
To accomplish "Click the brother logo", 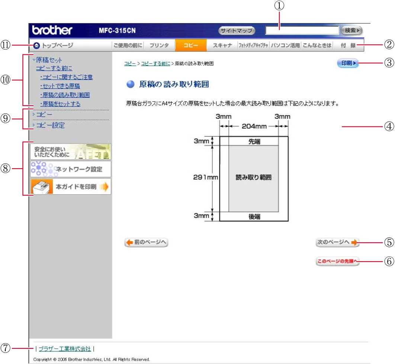I will click(x=52, y=30).
